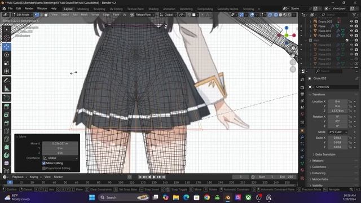361x203 pixels.
Task: Select the Annotate tool in the viewport toolbar
Action: pos(6,80)
